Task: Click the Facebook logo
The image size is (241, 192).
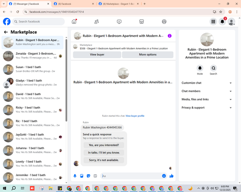Action: click(x=7, y=22)
